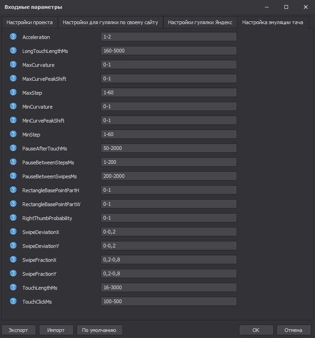315x338 pixels.
Task: Maximize the Входные параметры window
Action: click(x=286, y=7)
